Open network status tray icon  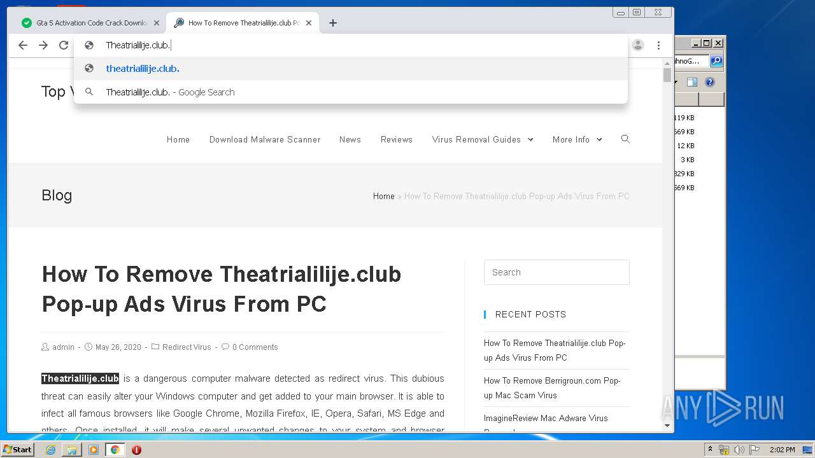[724, 450]
